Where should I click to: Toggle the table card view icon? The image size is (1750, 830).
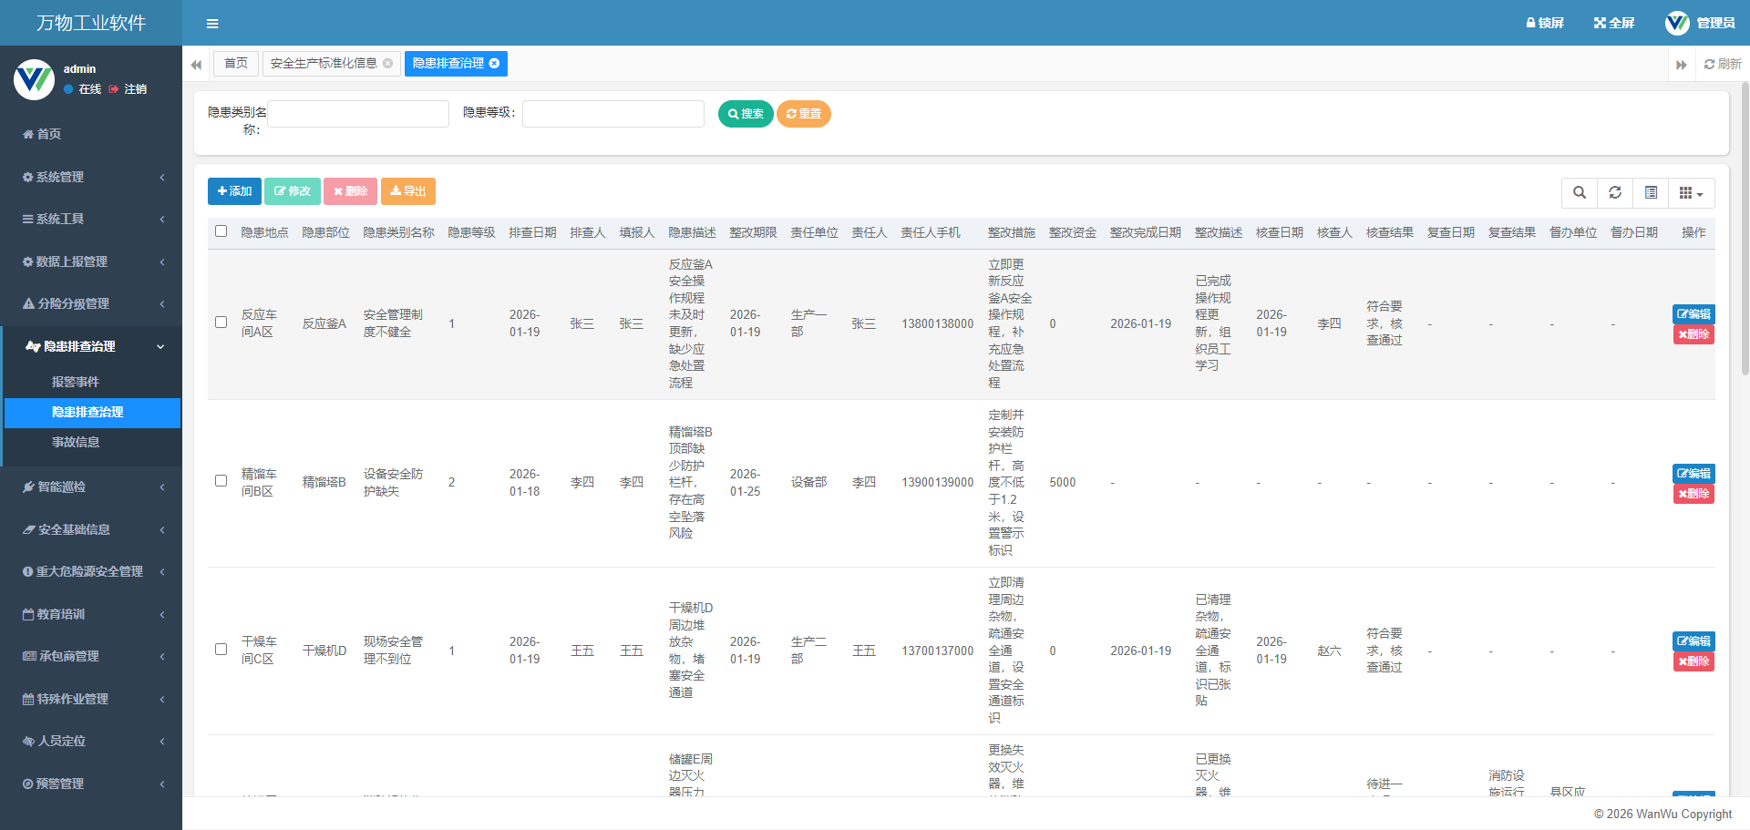(1650, 192)
